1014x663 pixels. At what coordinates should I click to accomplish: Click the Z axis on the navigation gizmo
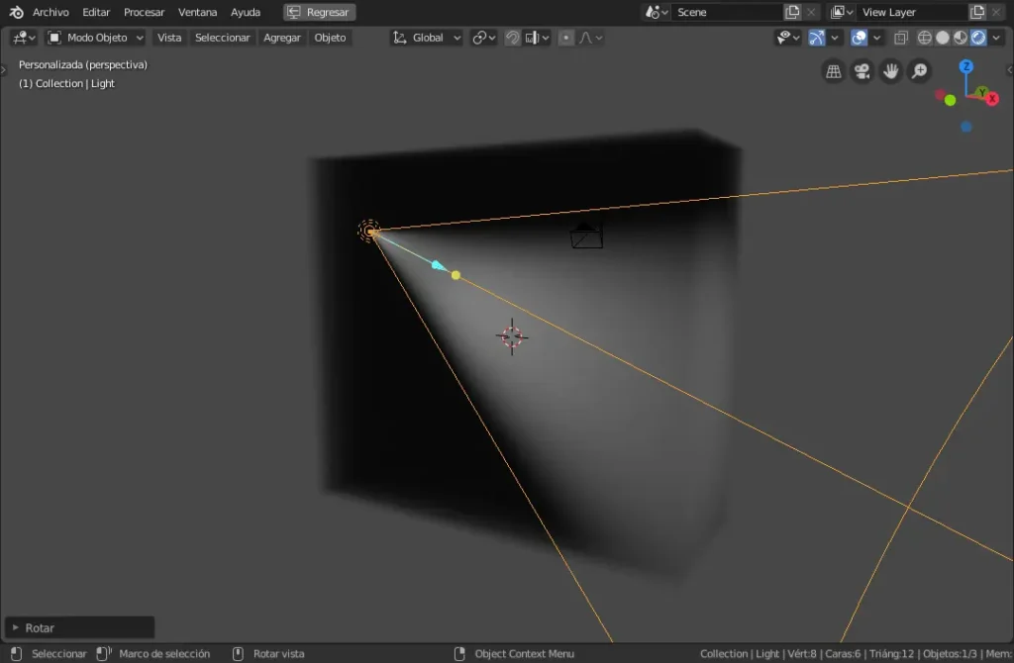coord(966,66)
